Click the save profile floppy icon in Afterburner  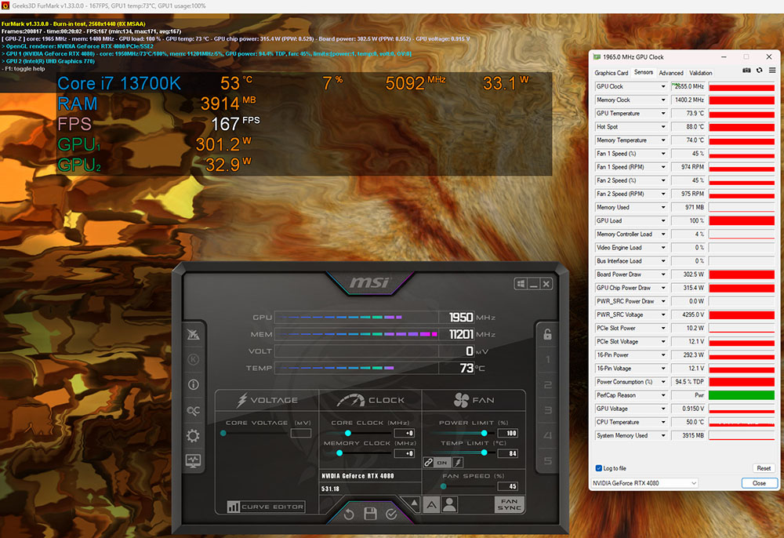(370, 514)
